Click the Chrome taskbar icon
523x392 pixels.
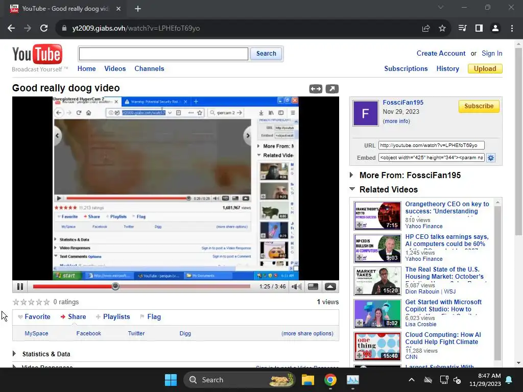pos(330,380)
